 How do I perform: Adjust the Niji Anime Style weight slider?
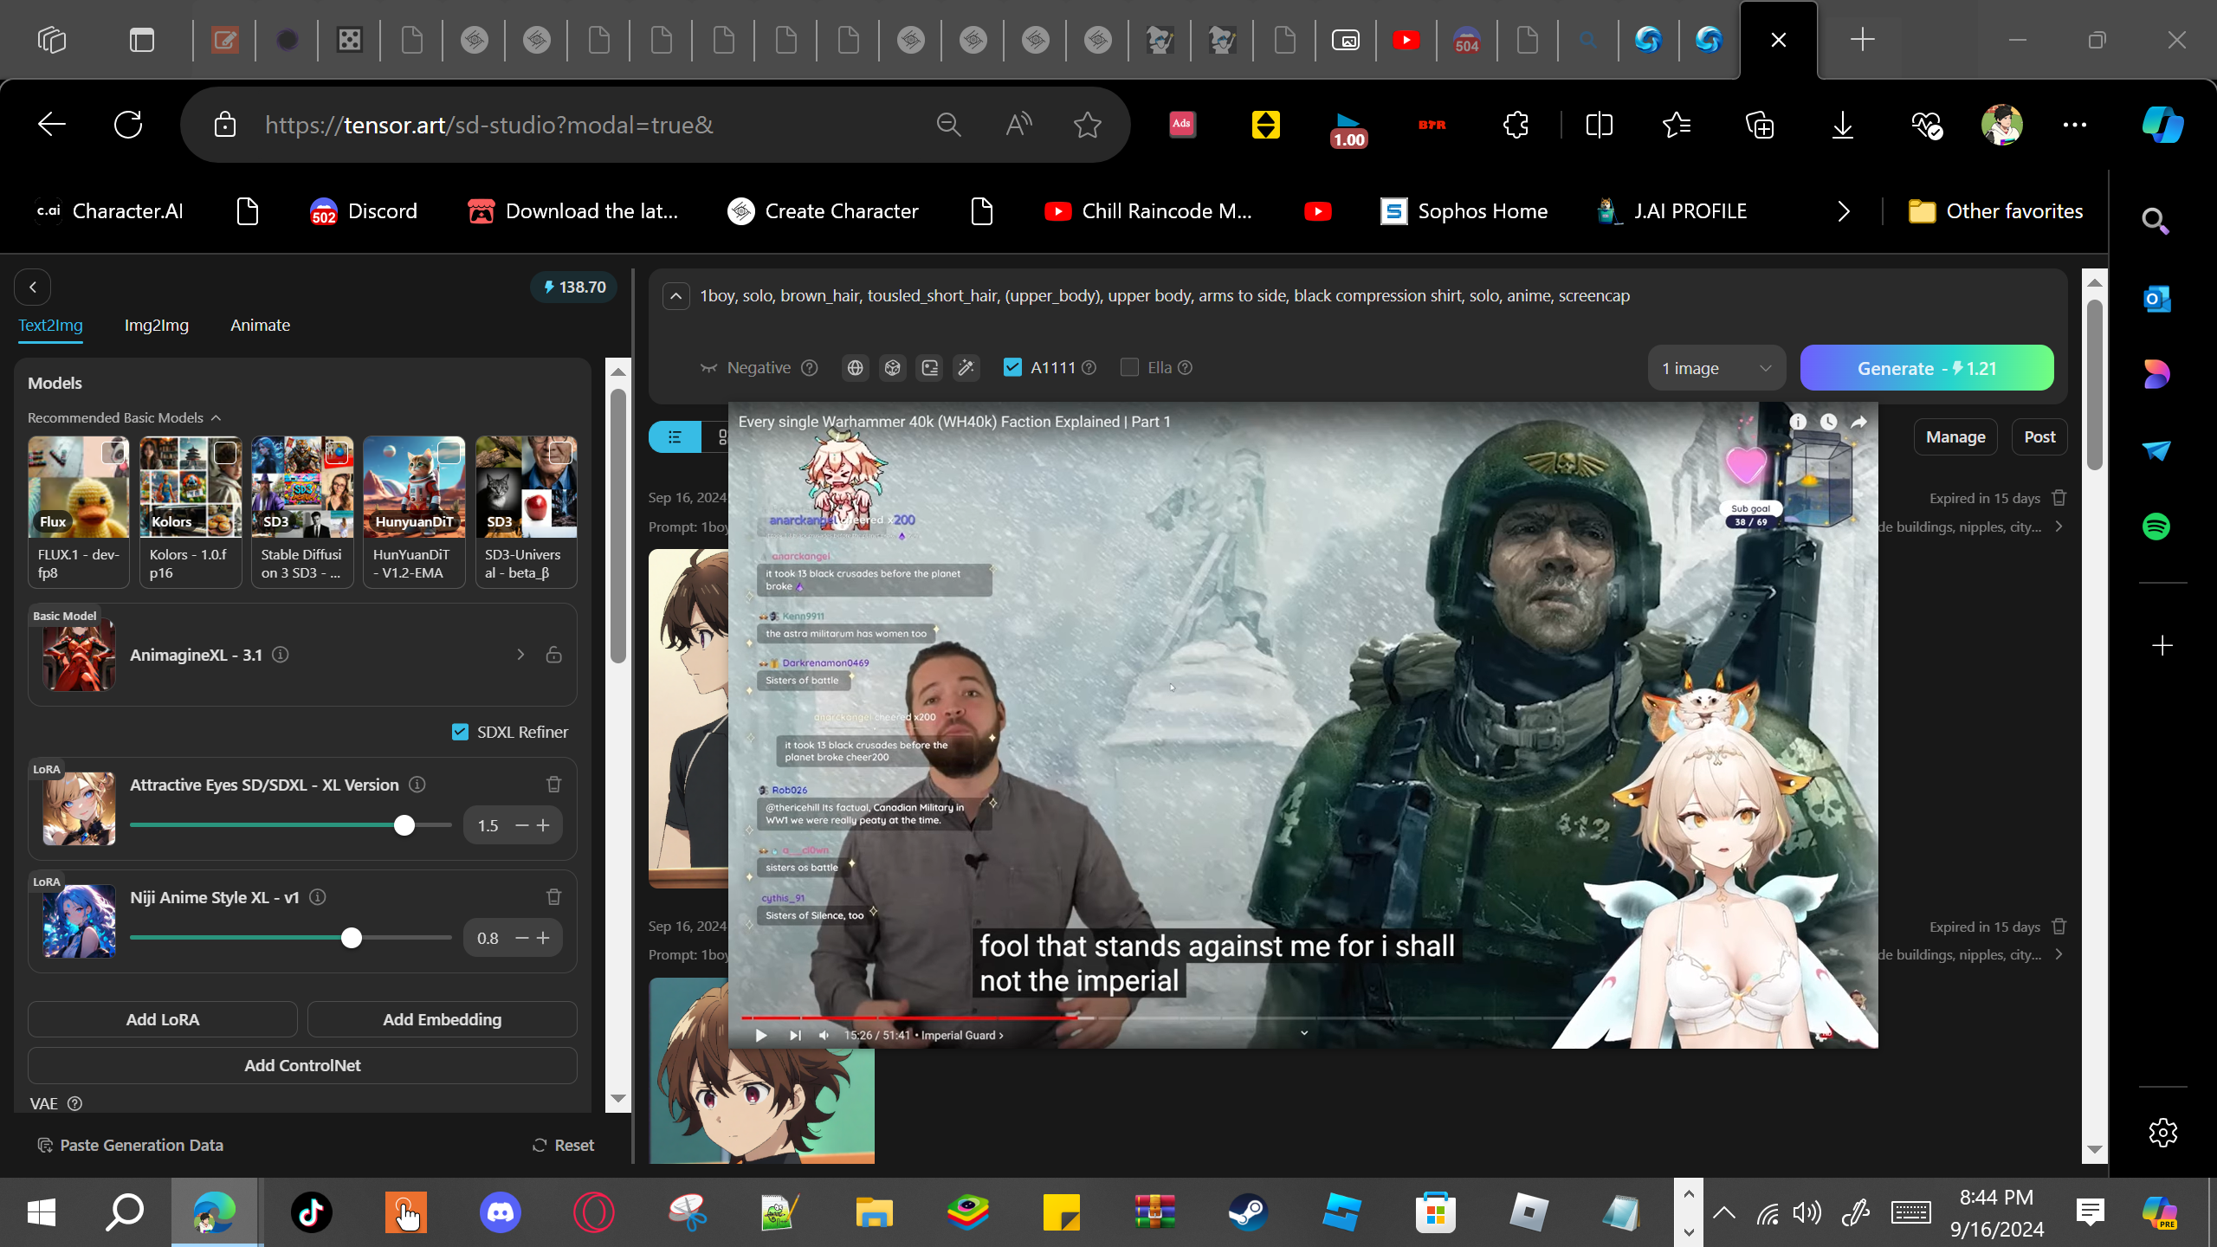point(352,938)
